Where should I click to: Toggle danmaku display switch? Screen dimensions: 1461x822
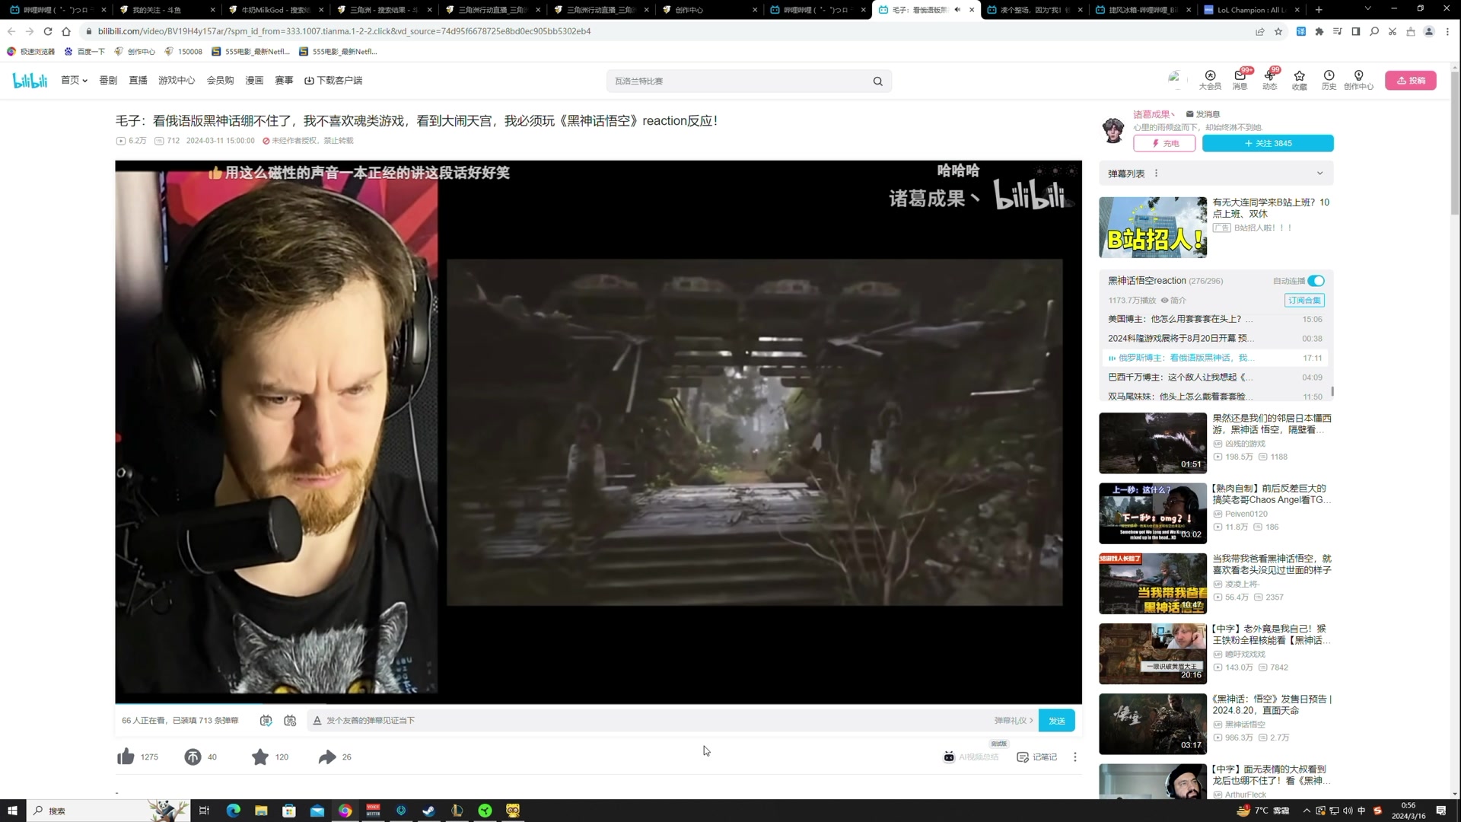[x=266, y=721]
